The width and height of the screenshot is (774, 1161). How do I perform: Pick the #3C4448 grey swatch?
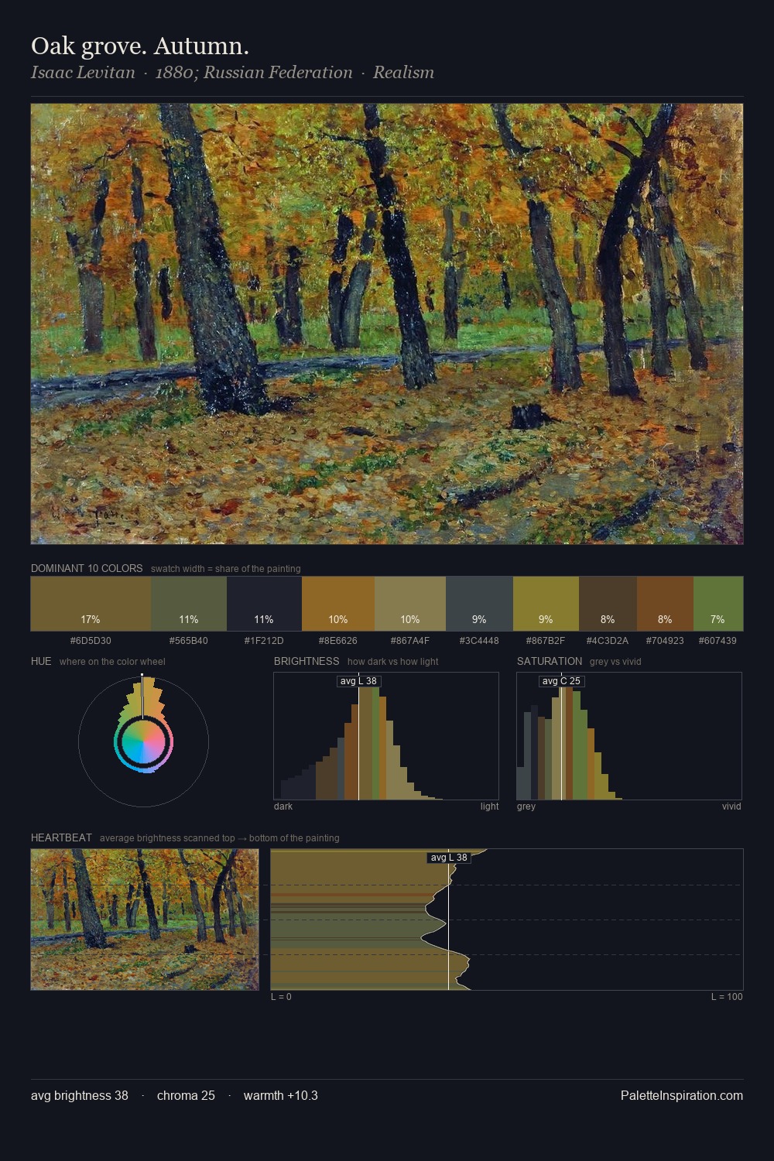479,604
